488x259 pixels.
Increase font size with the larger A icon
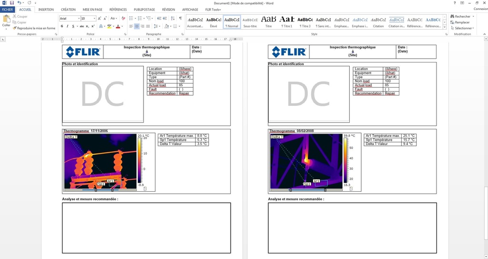click(x=100, y=19)
